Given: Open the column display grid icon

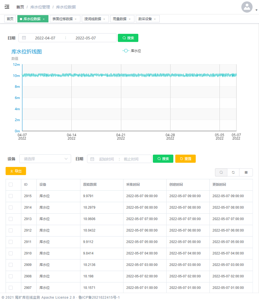Looking at the screenshot, I should [x=246, y=172].
